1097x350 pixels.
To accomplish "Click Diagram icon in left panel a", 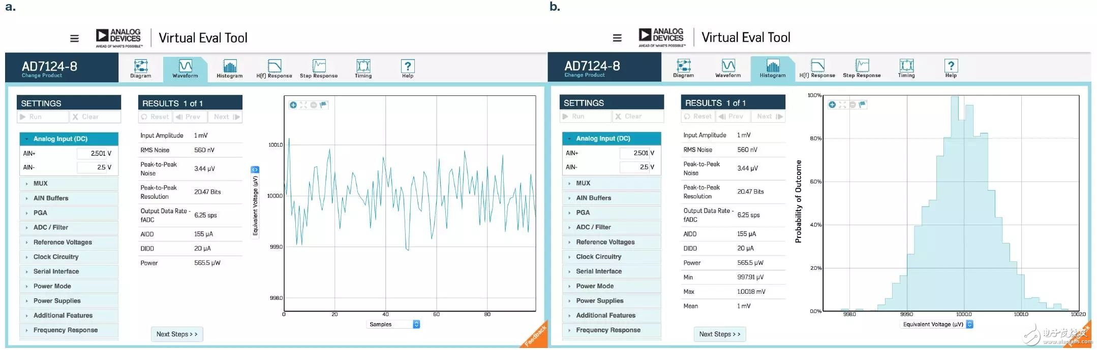I will click(141, 69).
